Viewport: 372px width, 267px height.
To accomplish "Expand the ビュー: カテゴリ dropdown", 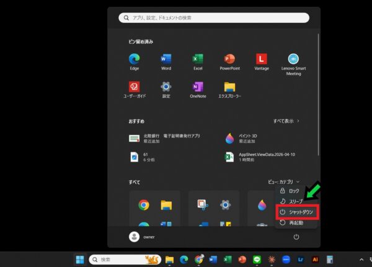I will 284,182.
